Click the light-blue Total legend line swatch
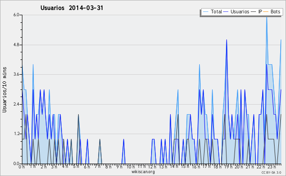 pyautogui.click(x=205, y=12)
